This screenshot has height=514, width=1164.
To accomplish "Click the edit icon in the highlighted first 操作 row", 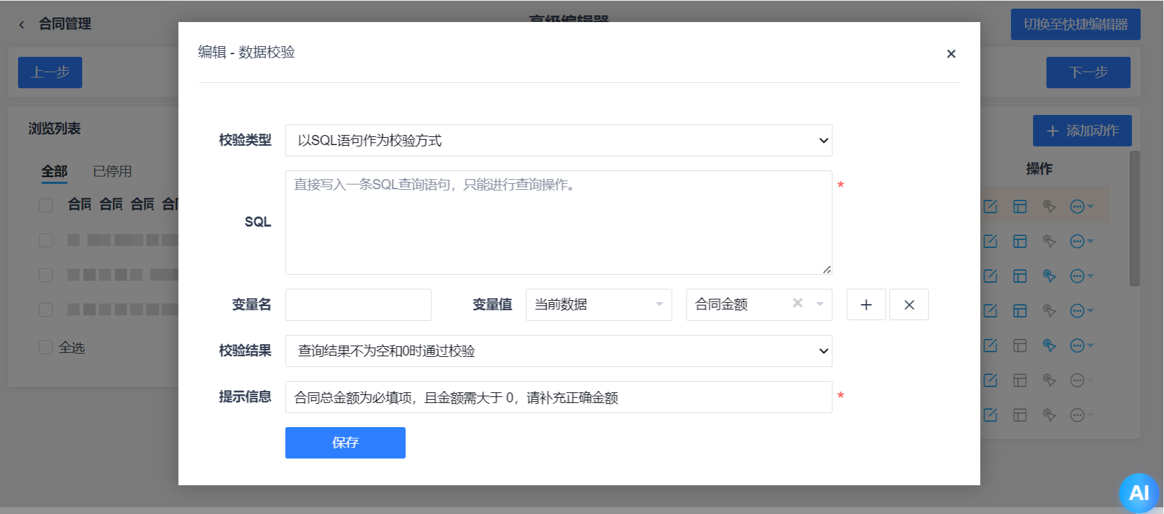I will click(x=990, y=207).
